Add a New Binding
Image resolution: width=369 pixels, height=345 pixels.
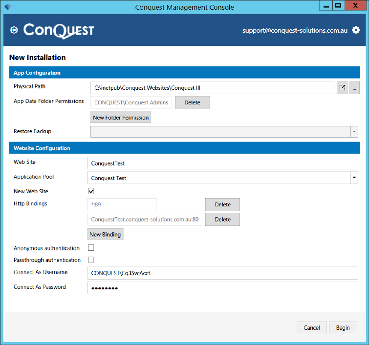point(105,234)
